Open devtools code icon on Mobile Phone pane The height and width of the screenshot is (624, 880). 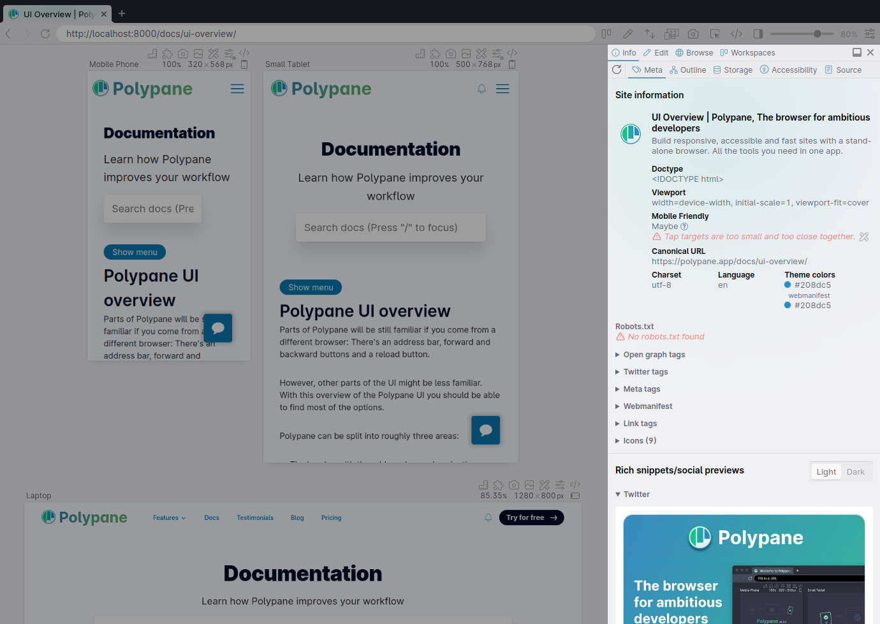[x=244, y=54]
